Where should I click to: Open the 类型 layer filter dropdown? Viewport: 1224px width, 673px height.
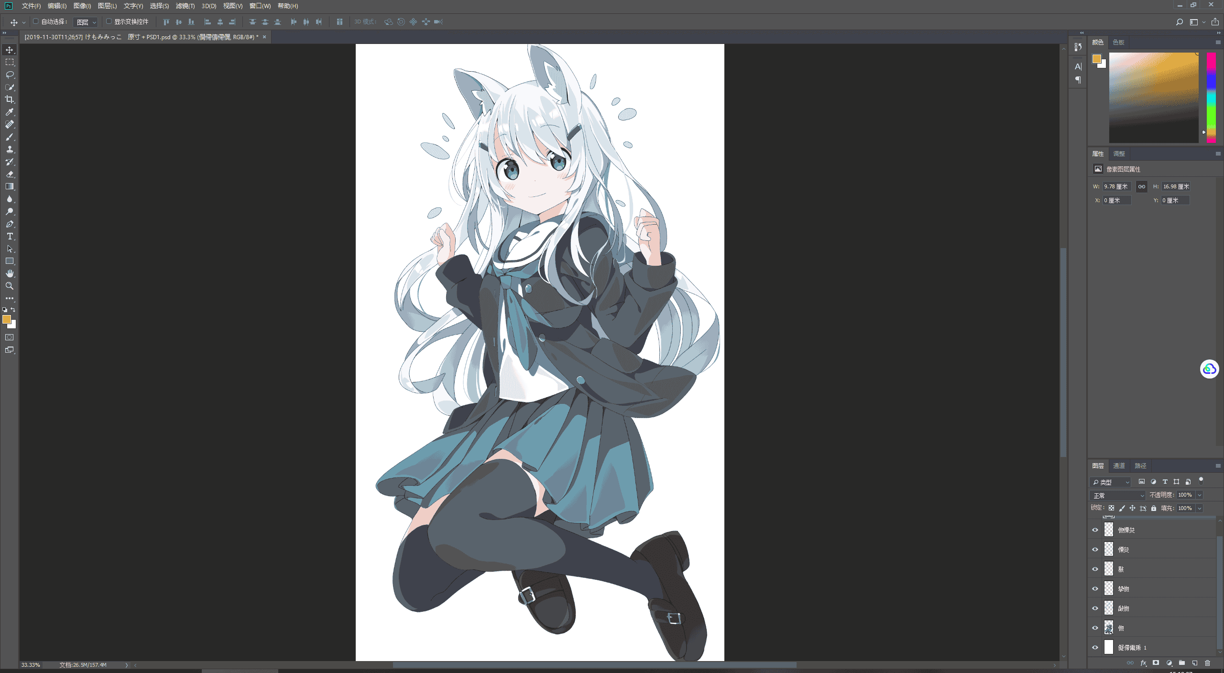(x=1110, y=482)
